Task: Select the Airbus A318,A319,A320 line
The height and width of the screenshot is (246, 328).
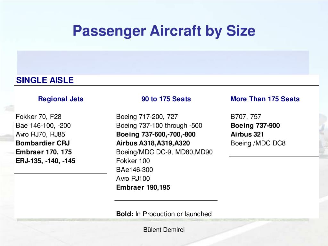Action: pos(153,143)
